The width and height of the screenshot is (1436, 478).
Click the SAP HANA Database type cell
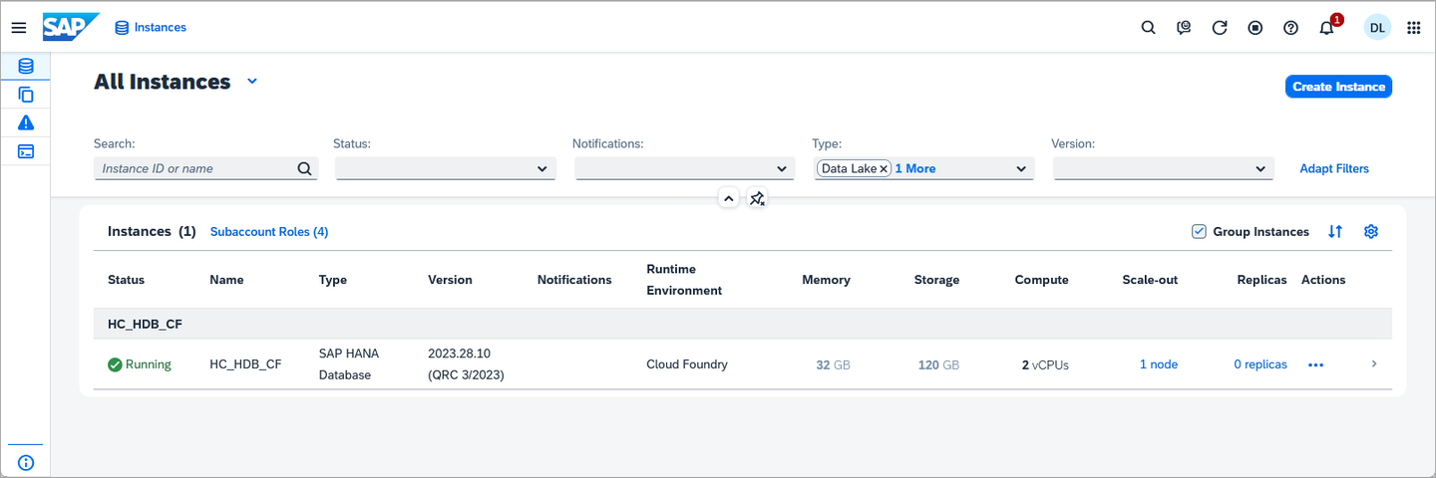pos(349,364)
